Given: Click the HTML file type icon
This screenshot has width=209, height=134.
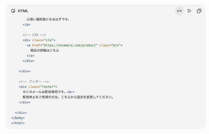Looking at the screenshot, I should (x=13, y=11).
